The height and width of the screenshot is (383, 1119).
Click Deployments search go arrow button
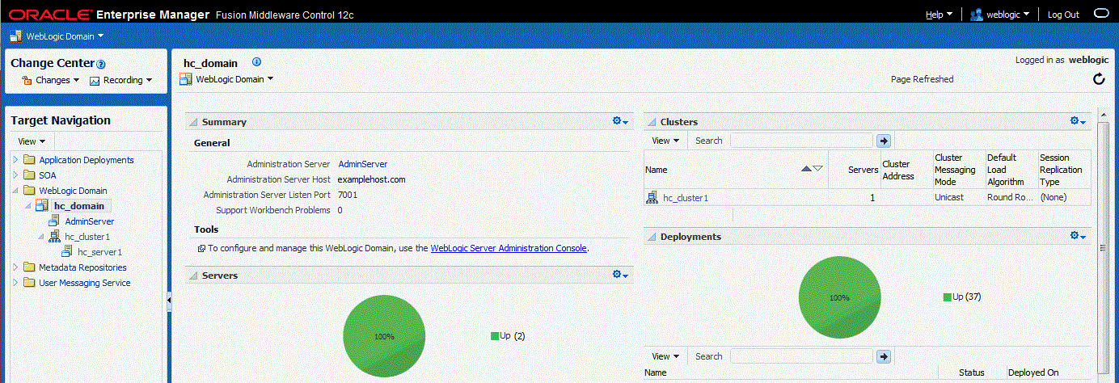tap(883, 356)
